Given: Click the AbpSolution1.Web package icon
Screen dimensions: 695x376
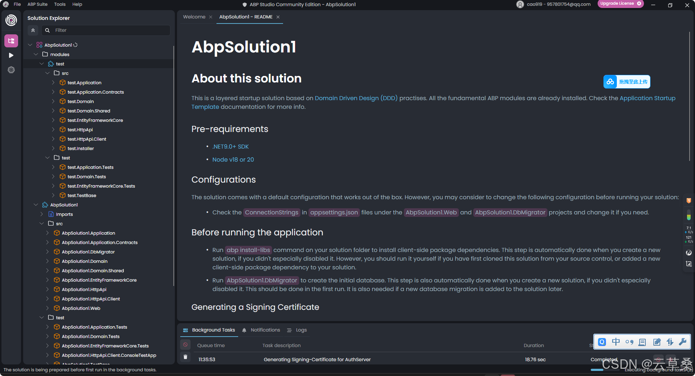Looking at the screenshot, I should (57, 308).
